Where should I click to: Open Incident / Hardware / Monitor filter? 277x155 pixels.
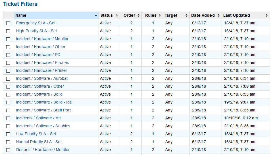42,39
